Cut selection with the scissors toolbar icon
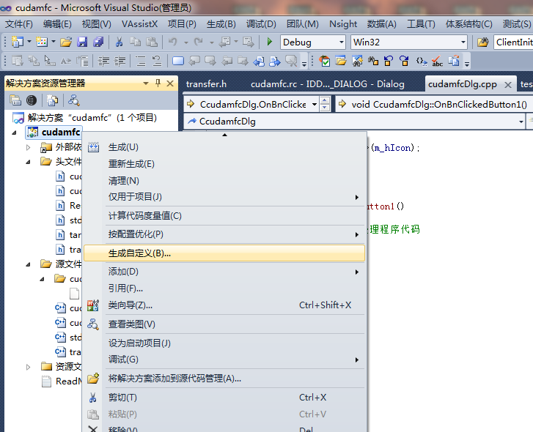The width and height of the screenshot is (533, 432). coord(119,42)
